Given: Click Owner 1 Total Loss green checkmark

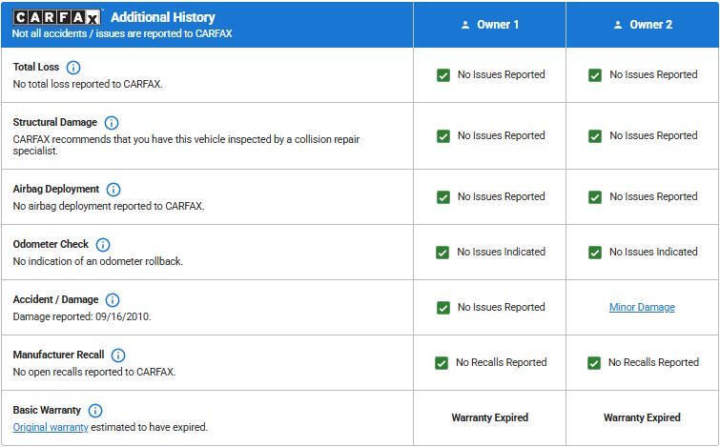Looking at the screenshot, I should 442,75.
